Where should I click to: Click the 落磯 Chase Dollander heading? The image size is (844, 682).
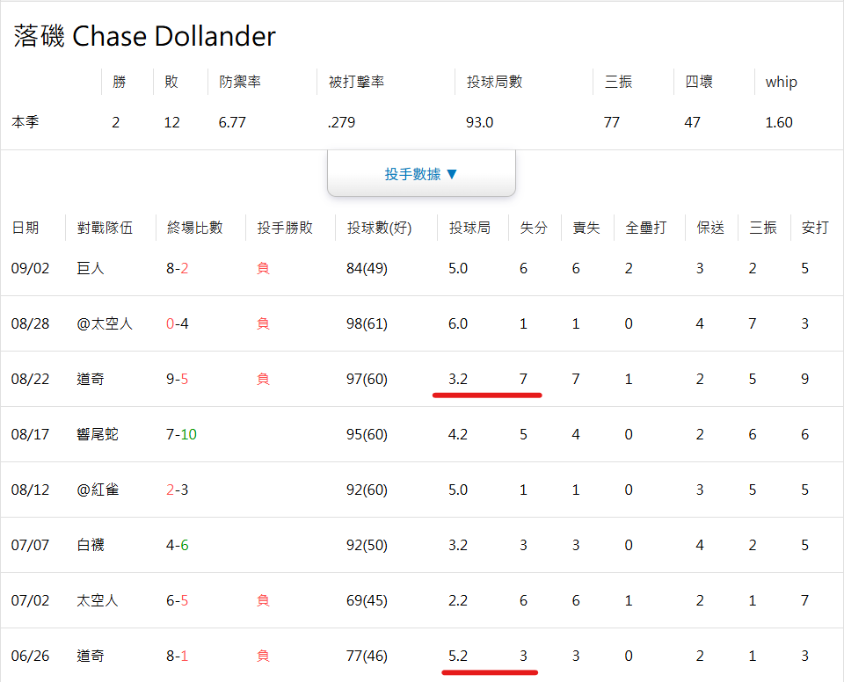(144, 37)
